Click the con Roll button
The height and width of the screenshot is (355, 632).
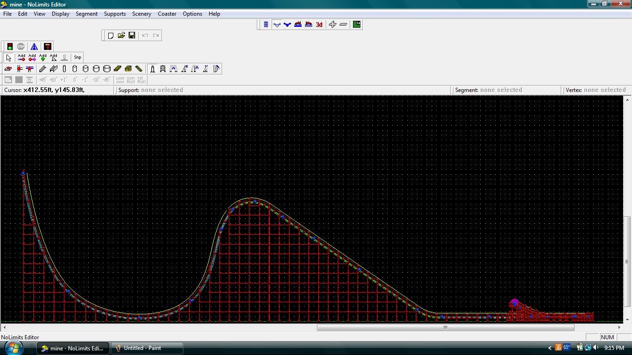coord(131,80)
